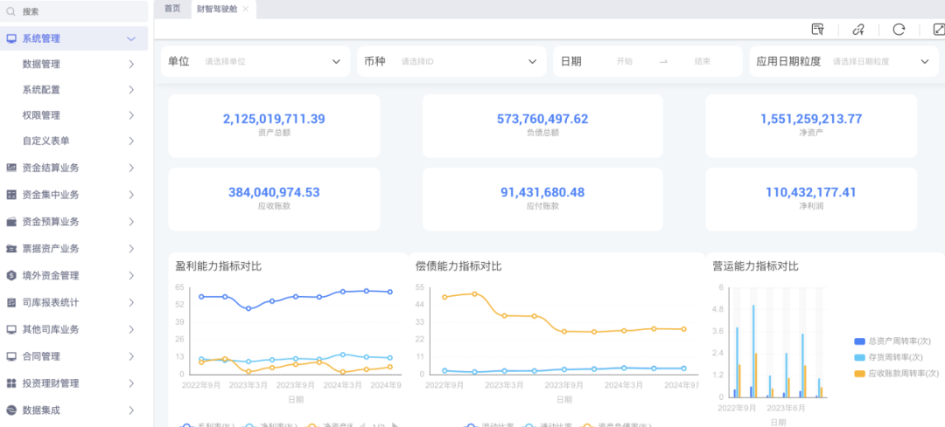Enter fullscreen with the expand icon

coord(939,30)
